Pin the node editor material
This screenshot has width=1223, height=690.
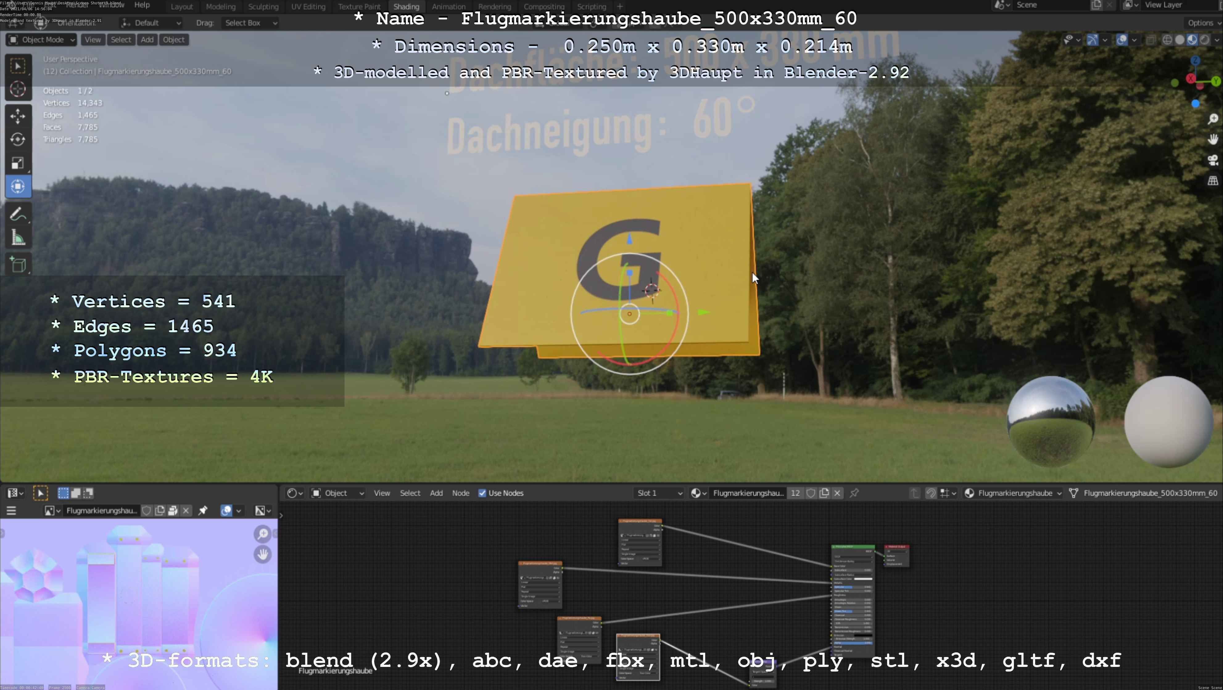[855, 493]
